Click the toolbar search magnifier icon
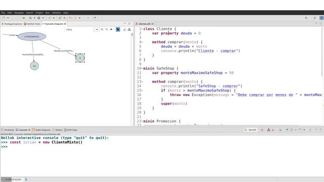 click(306, 18)
